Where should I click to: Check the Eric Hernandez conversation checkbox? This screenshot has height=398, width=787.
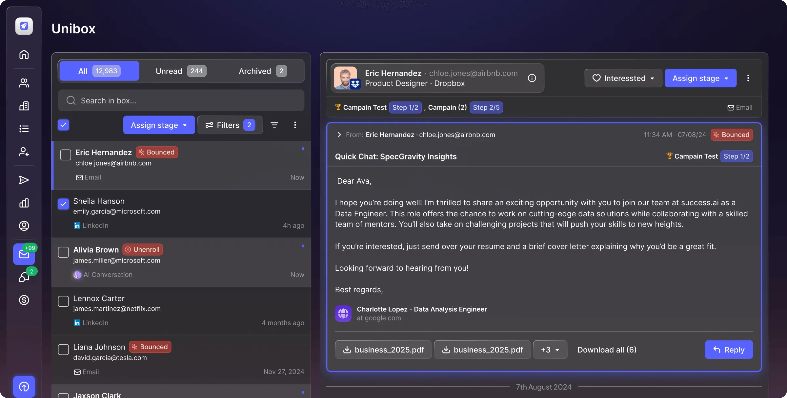[x=66, y=155]
